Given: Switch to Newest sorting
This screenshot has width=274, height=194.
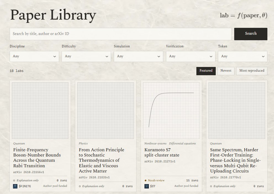Looking at the screenshot, I should click(x=226, y=71).
